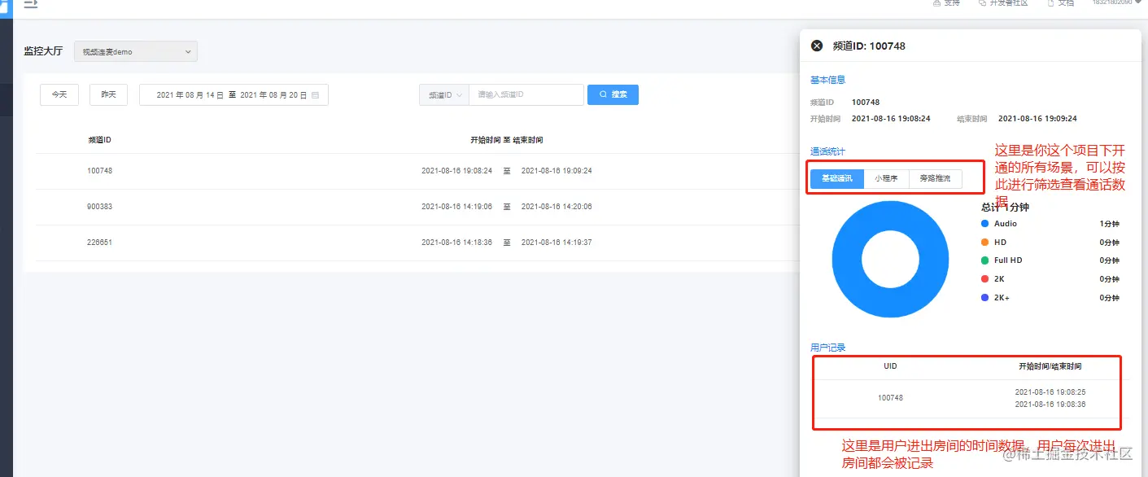Viewport: 1148px width, 477px height.
Task: Click the 通话统计 section heading
Action: click(827, 151)
